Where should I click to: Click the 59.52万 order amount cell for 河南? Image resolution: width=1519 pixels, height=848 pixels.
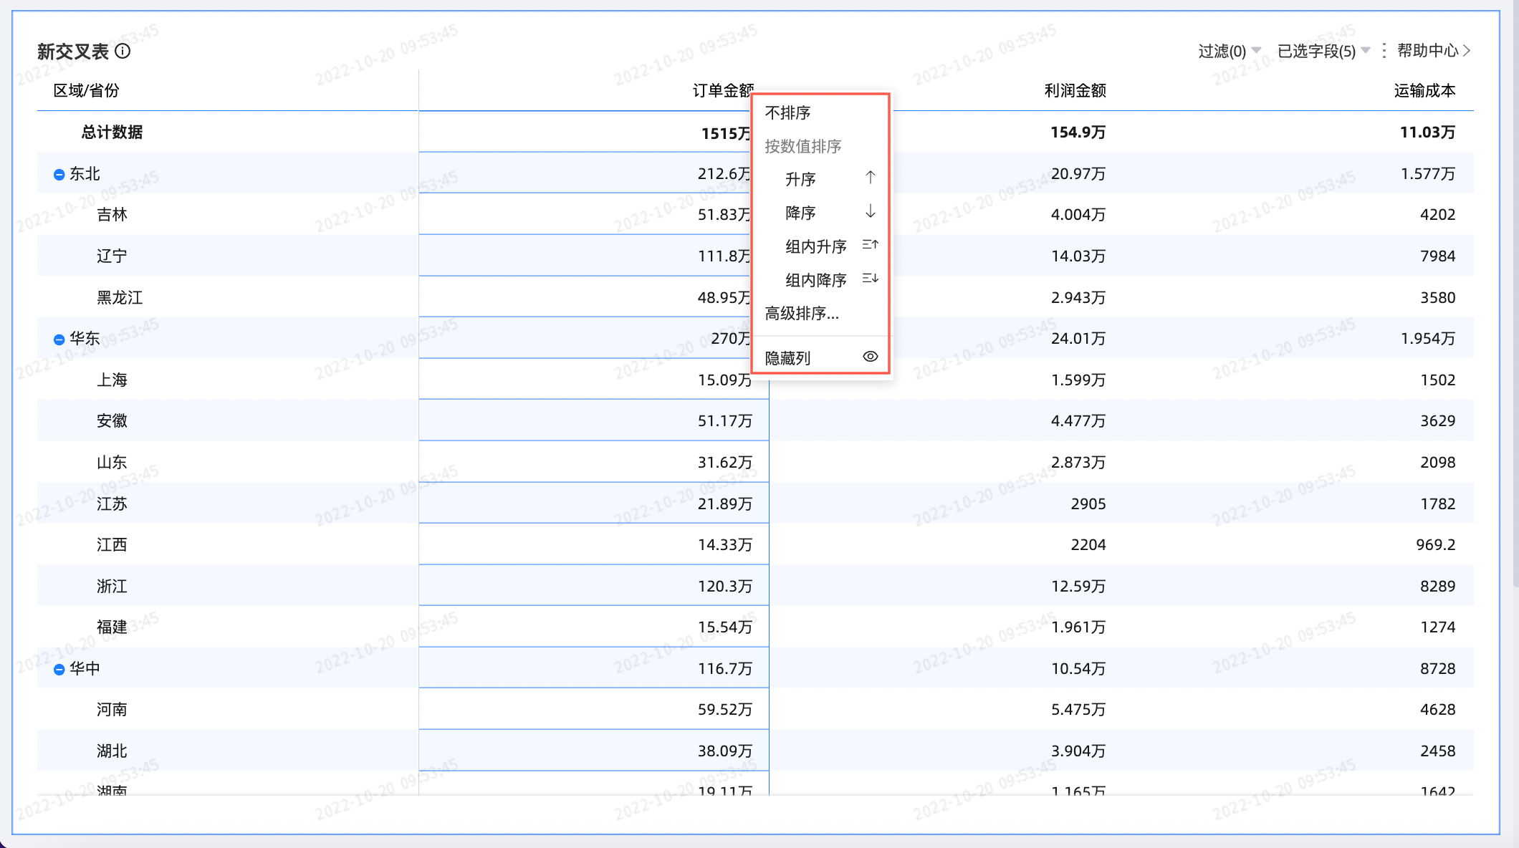point(725,709)
